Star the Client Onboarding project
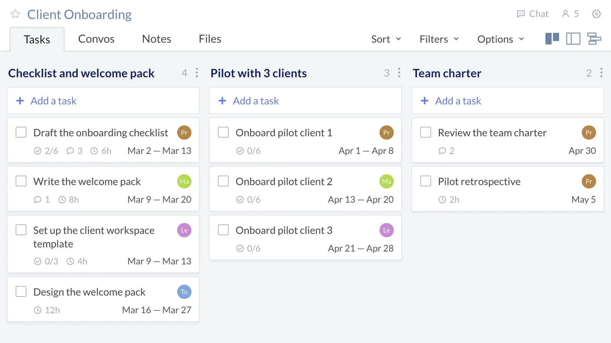The image size is (611, 343). pyautogui.click(x=15, y=14)
